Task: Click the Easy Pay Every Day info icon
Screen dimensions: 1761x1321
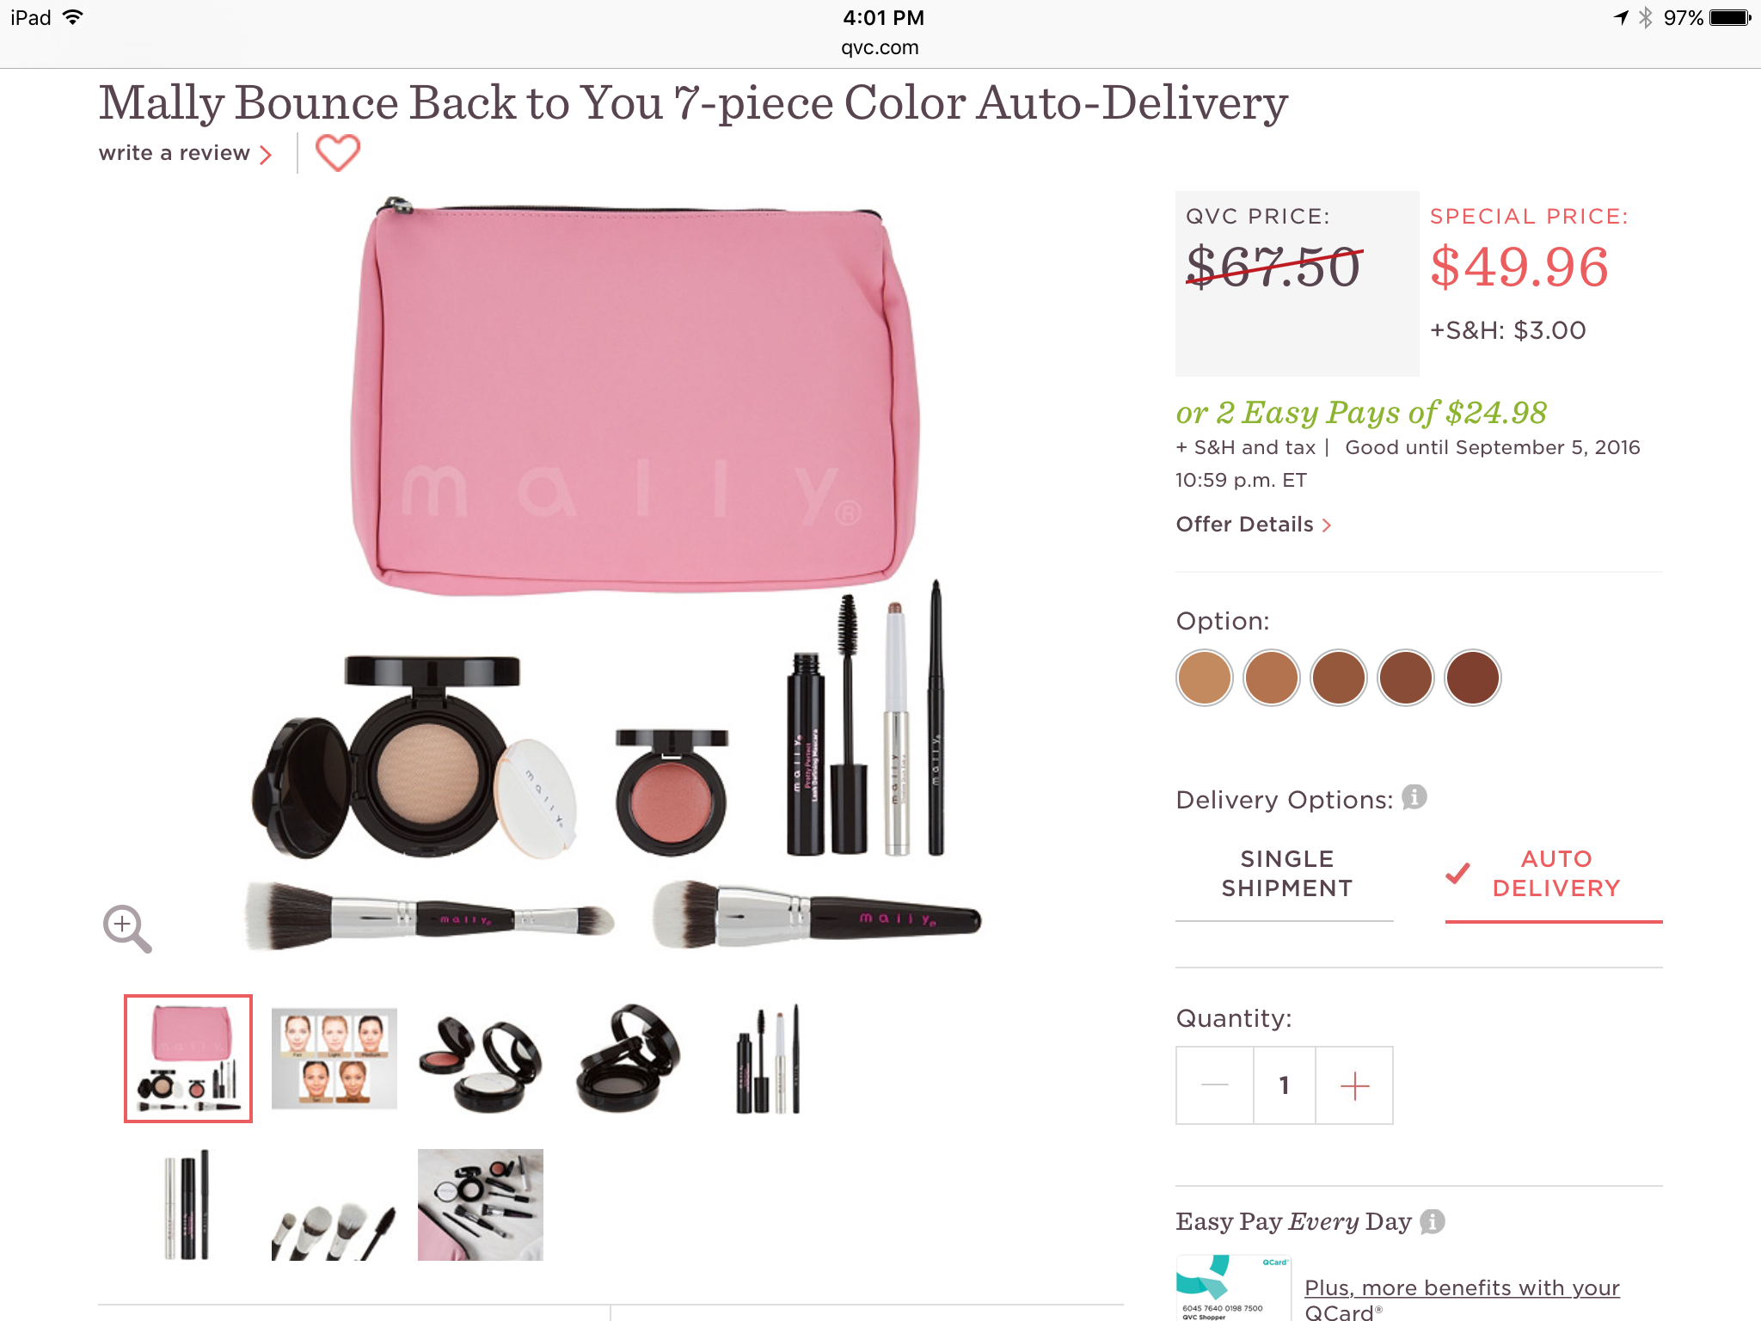Action: (1433, 1221)
